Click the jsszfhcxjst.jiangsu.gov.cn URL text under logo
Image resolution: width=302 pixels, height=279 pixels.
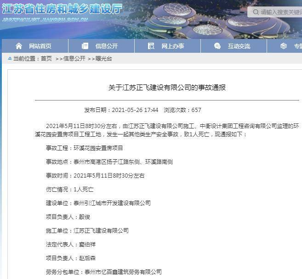coord(45,20)
